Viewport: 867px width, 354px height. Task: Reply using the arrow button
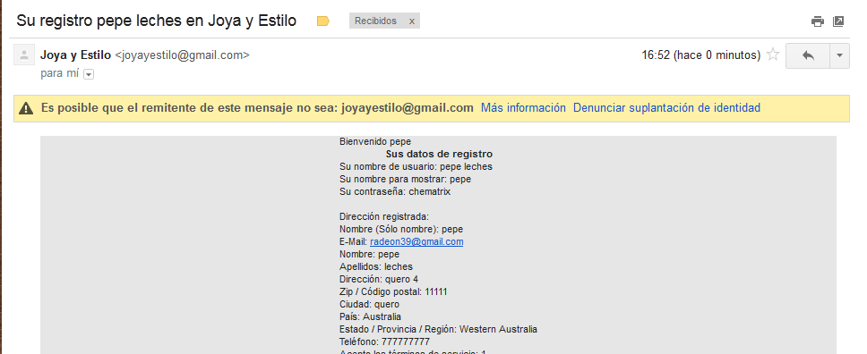click(808, 55)
